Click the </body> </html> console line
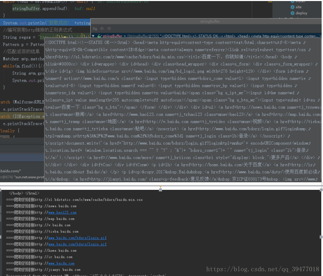This screenshot has height=276, width=323. (x=24, y=193)
